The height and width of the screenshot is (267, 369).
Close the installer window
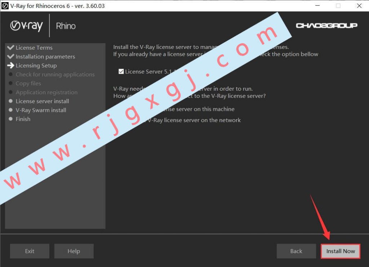359,6
